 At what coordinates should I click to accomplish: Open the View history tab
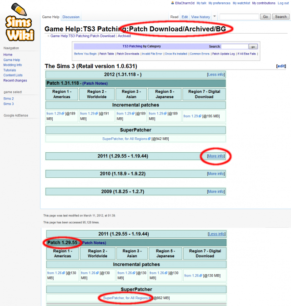point(201,17)
